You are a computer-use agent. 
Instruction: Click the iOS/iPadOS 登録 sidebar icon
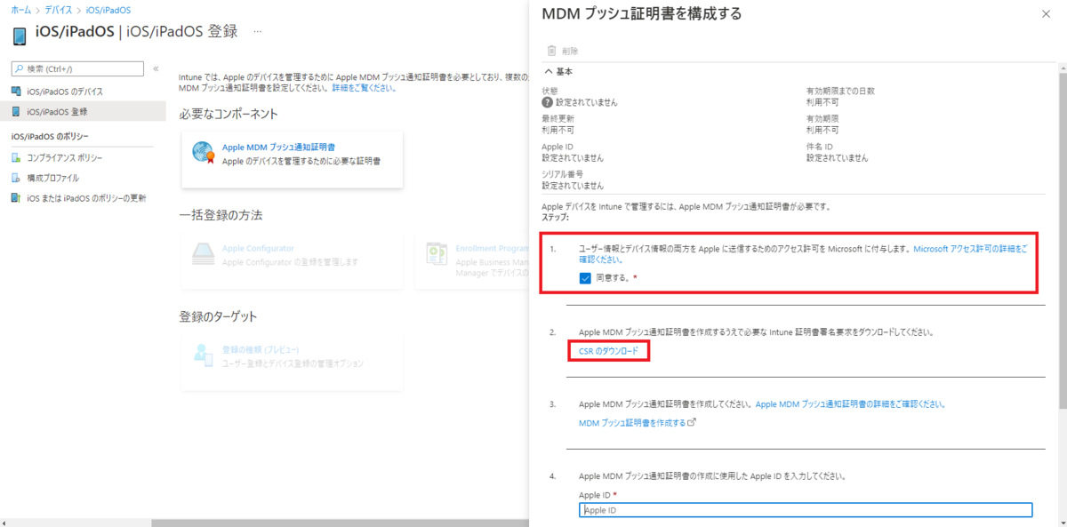click(16, 112)
